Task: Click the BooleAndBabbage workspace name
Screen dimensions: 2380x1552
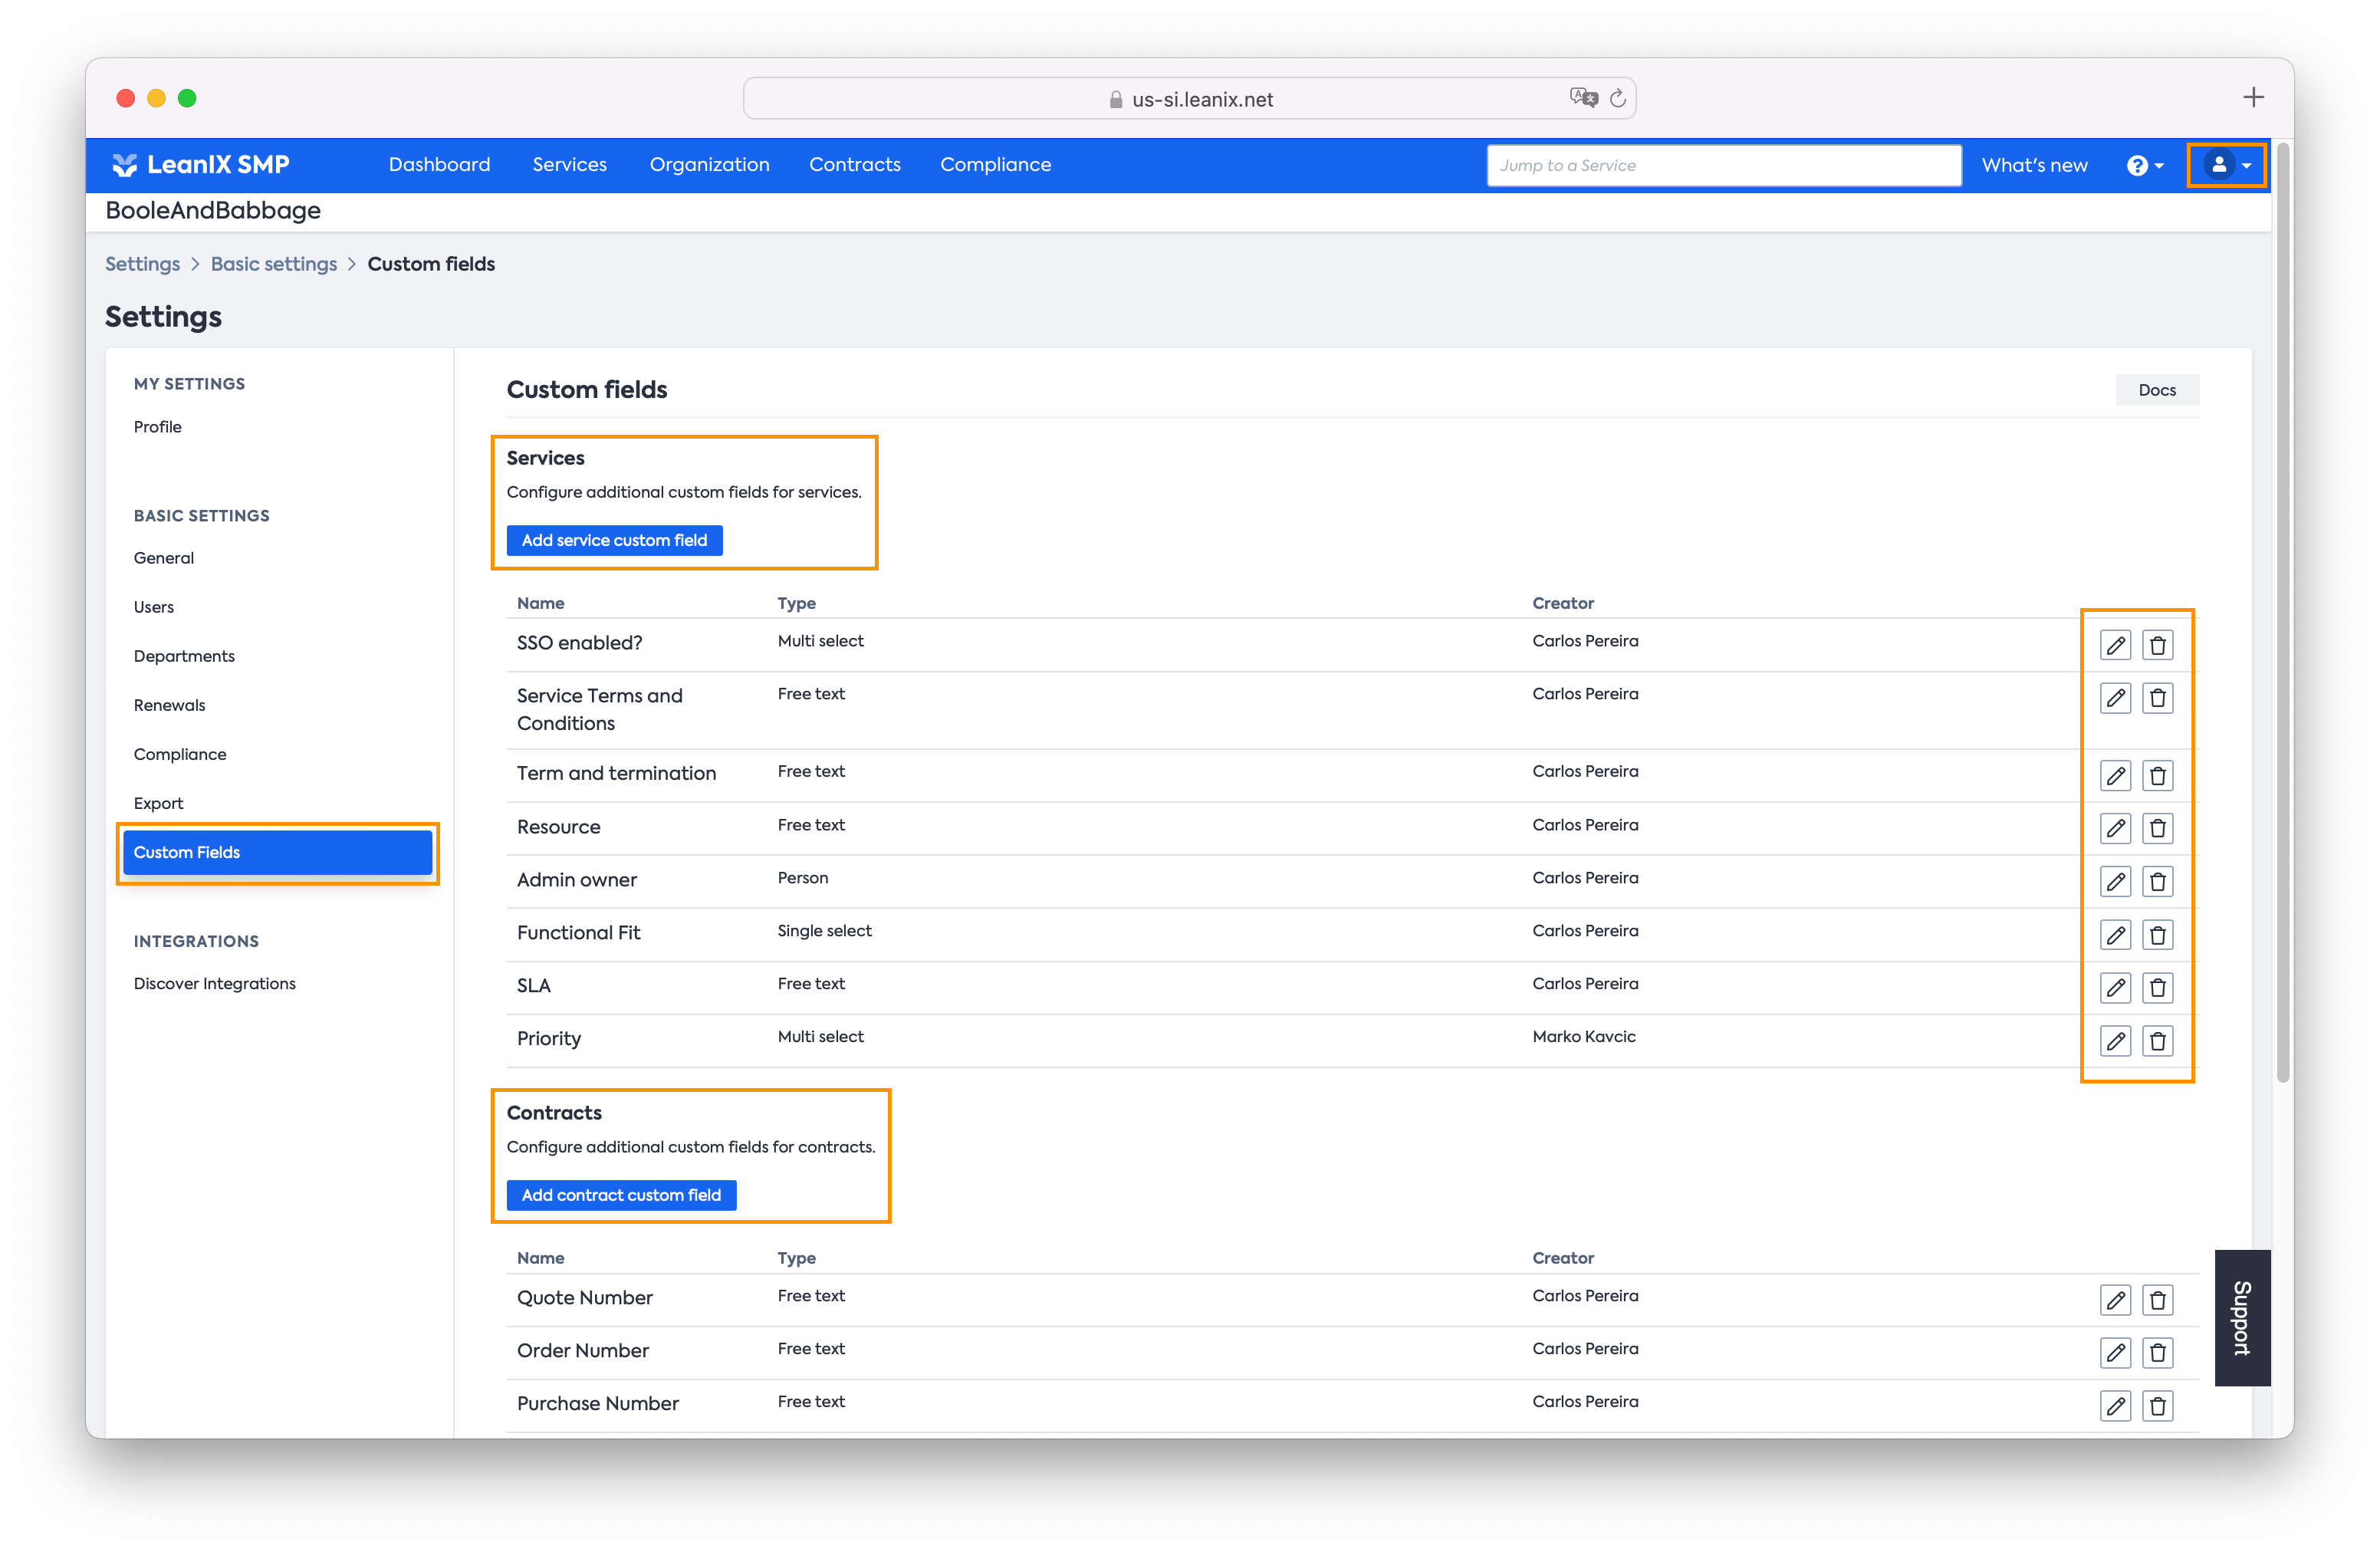Action: pyautogui.click(x=212, y=211)
